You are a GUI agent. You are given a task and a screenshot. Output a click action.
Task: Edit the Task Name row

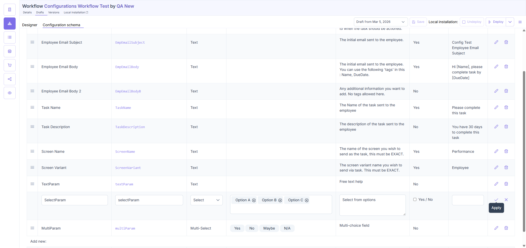tap(496, 107)
